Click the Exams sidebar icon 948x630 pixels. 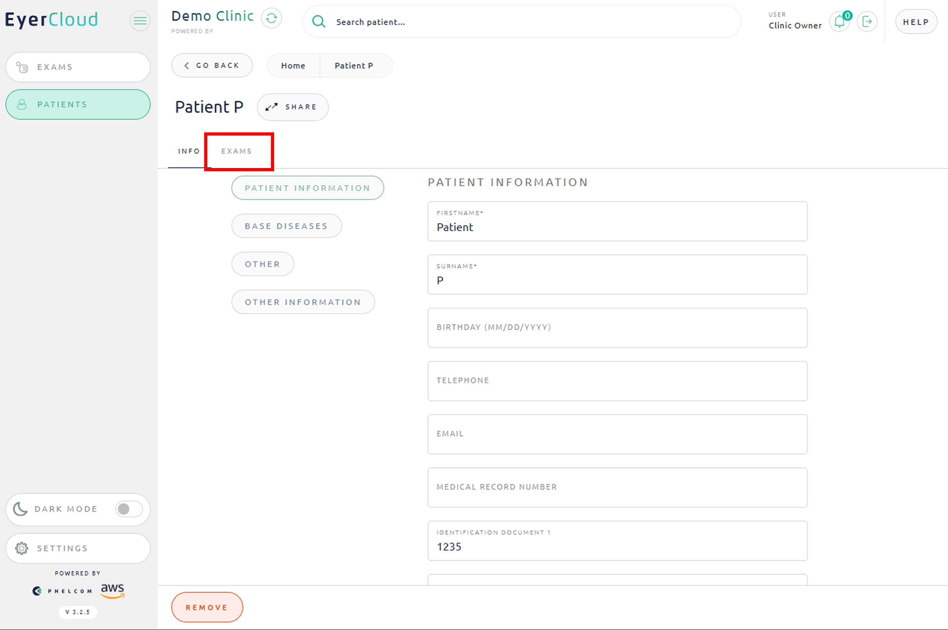22,67
